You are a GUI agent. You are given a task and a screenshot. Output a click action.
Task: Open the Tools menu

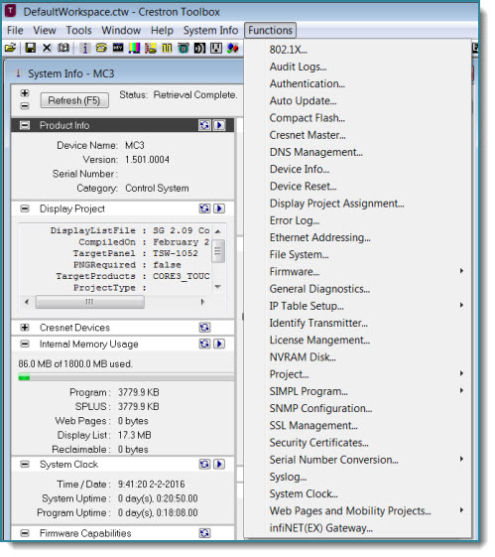click(x=78, y=30)
